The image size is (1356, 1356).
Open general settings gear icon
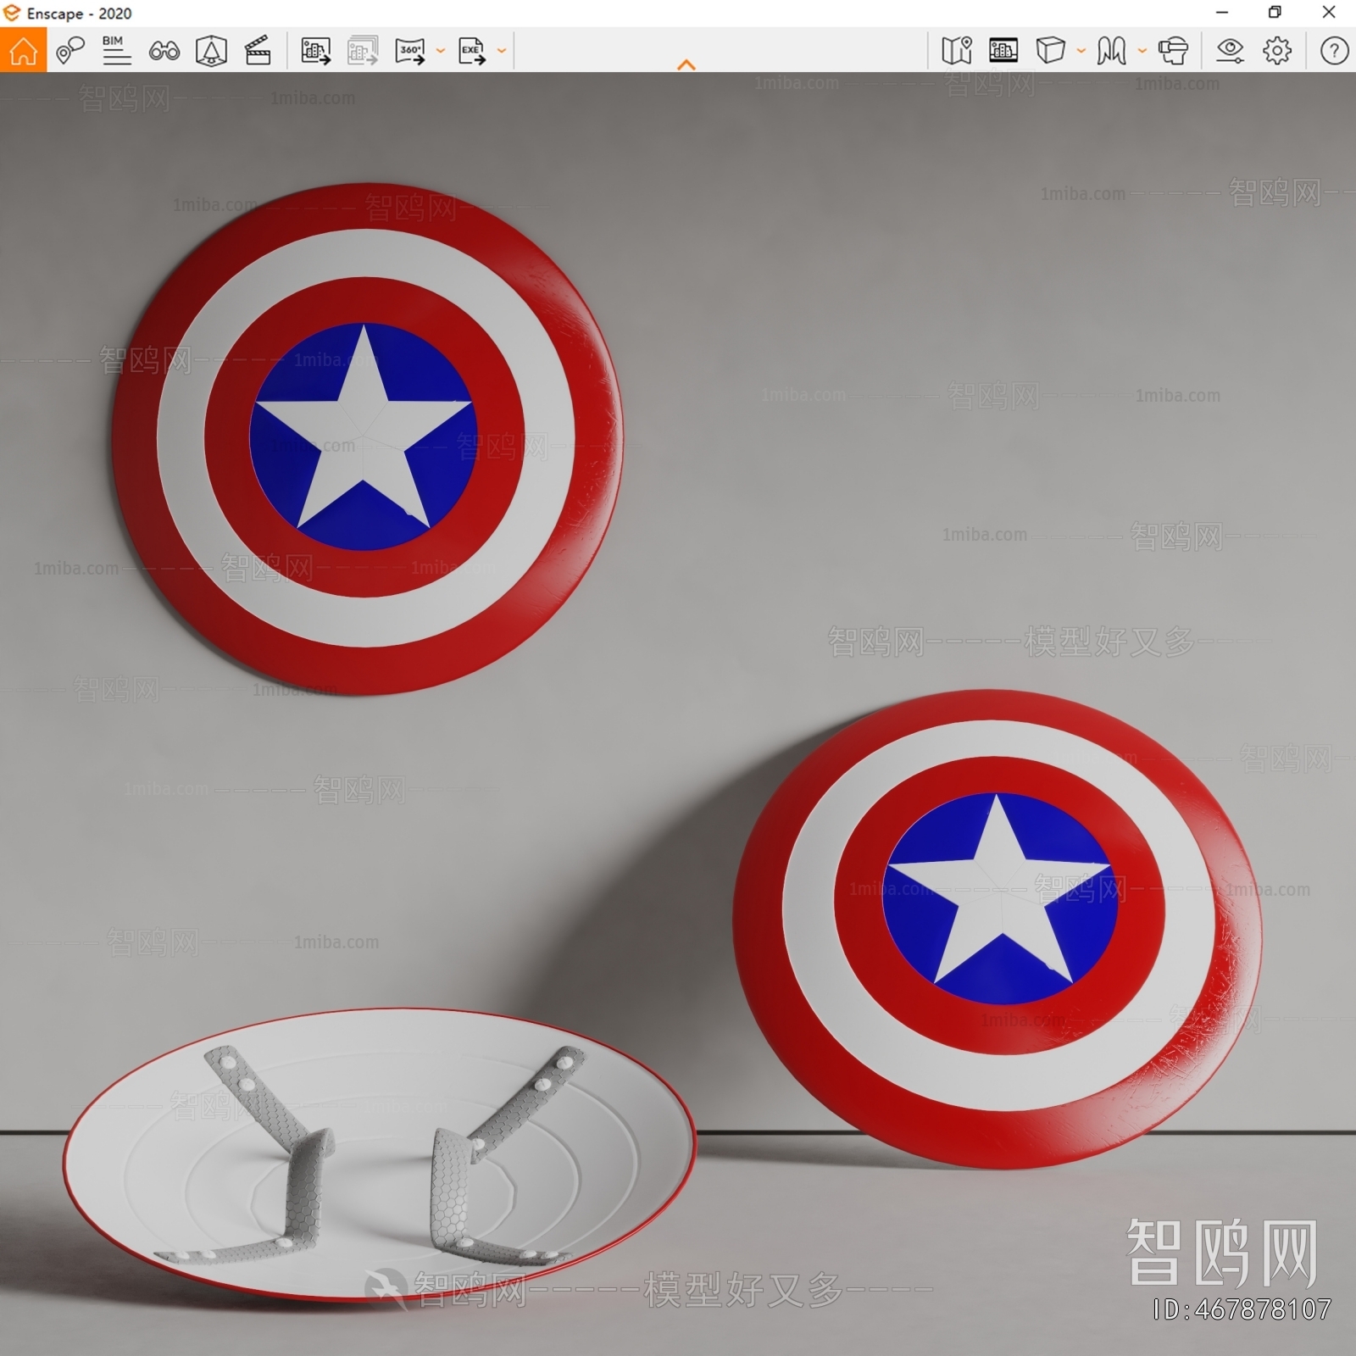click(x=1277, y=51)
